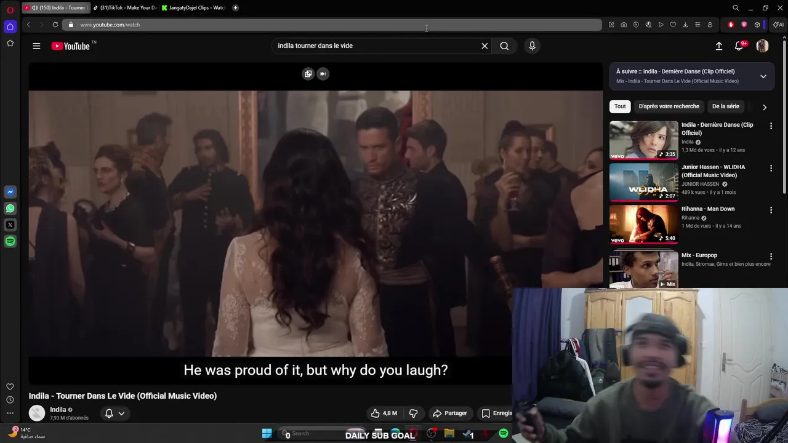Open Spotify from the Windows taskbar
788x443 pixels.
pos(504,434)
